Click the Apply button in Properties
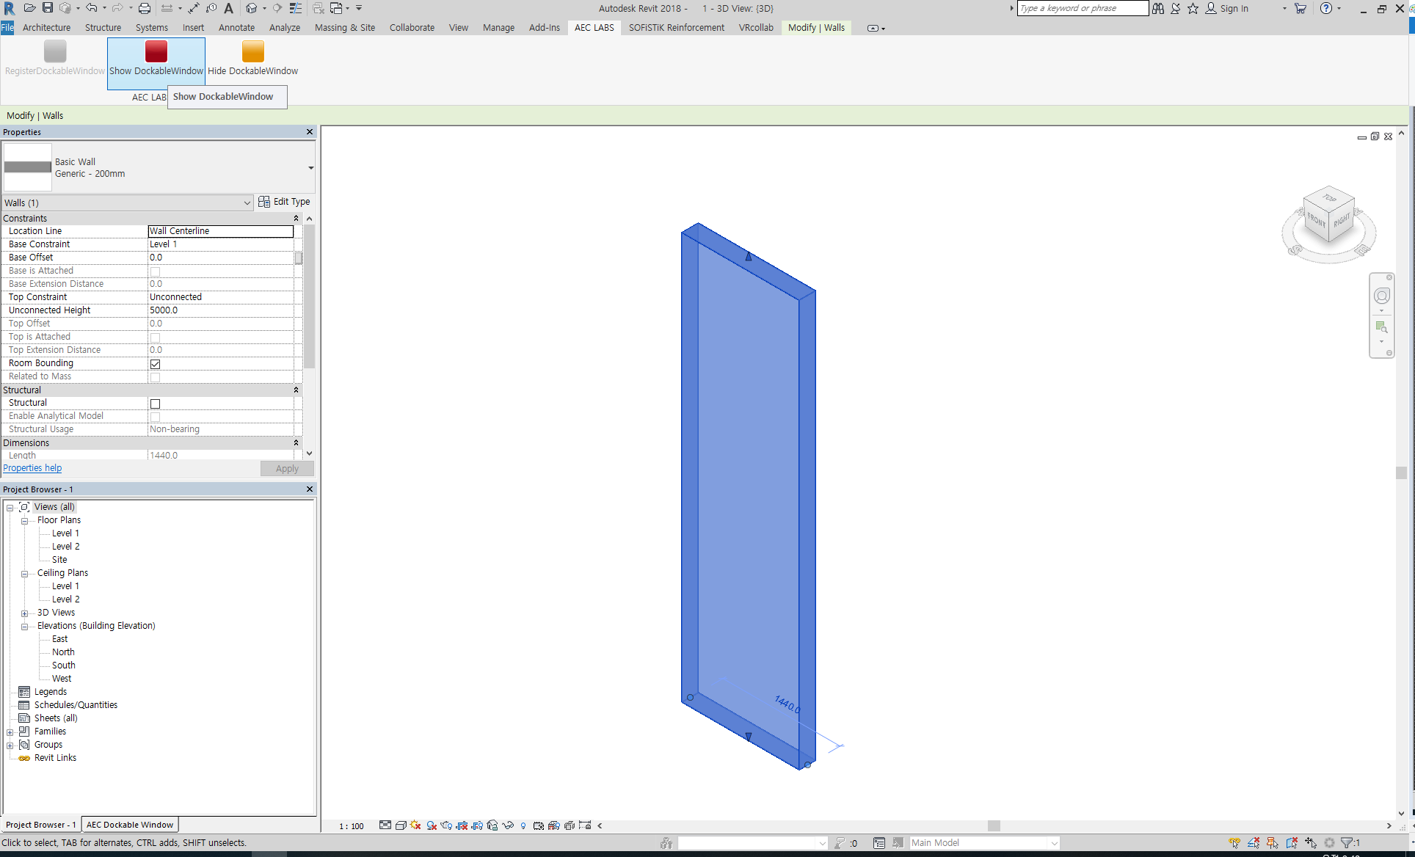The height and width of the screenshot is (857, 1415). 287,469
